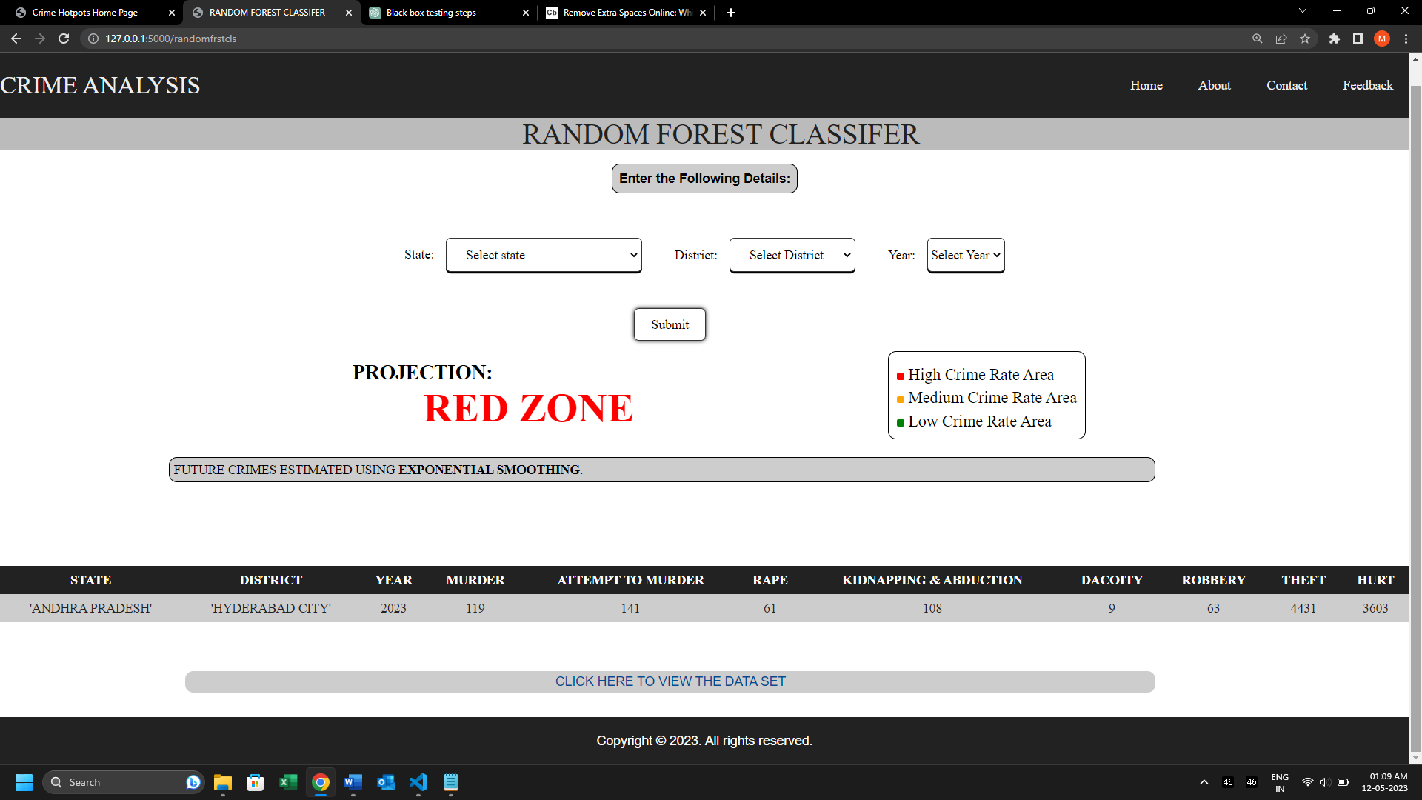Open the Year selection dropdown

point(965,255)
